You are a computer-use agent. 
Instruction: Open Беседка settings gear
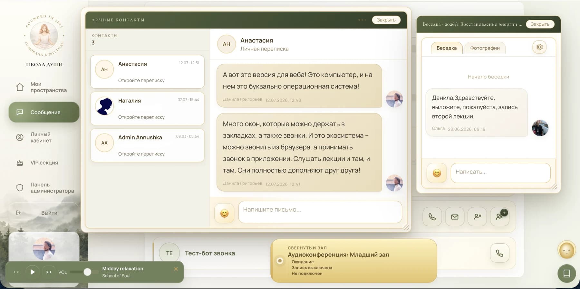click(539, 47)
